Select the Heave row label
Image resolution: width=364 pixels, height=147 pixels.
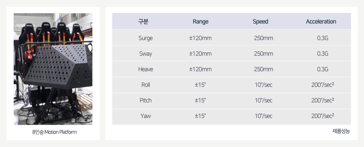[x=145, y=69]
